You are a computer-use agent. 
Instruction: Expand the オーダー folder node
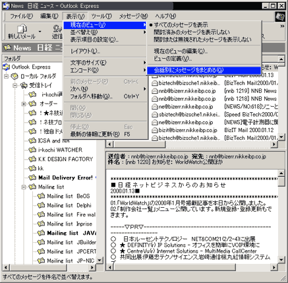[24, 104]
